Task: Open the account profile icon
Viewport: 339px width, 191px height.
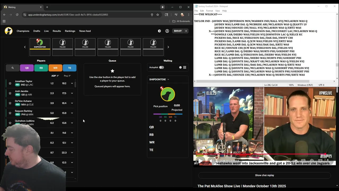Action: pyautogui.click(x=167, y=31)
